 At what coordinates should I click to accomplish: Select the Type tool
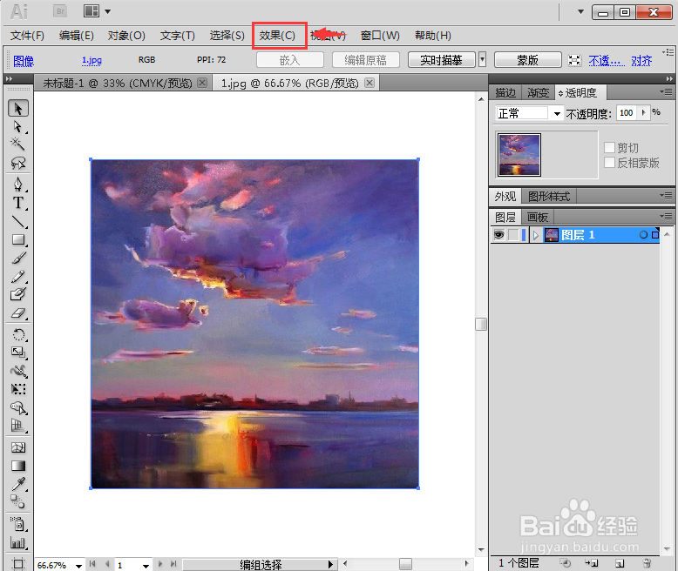pos(18,203)
